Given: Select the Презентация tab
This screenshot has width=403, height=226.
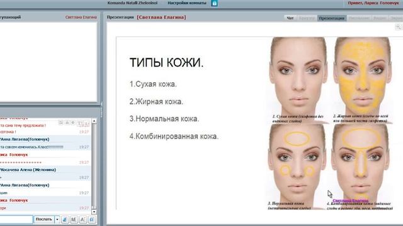Looking at the screenshot, I should [x=332, y=18].
